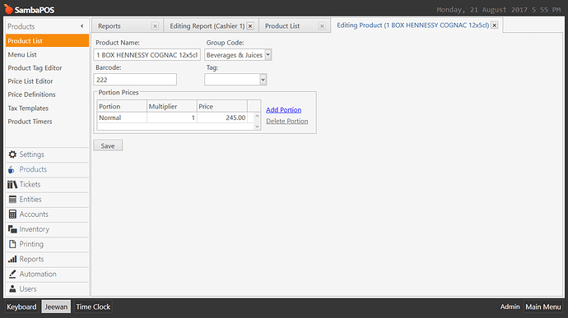Click the Add Portion link
The image size is (568, 318).
pyautogui.click(x=284, y=110)
